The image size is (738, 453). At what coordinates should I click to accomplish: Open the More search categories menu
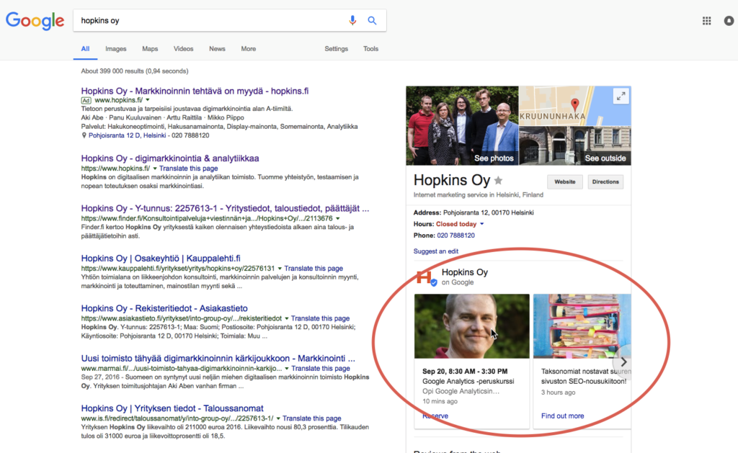coord(249,49)
